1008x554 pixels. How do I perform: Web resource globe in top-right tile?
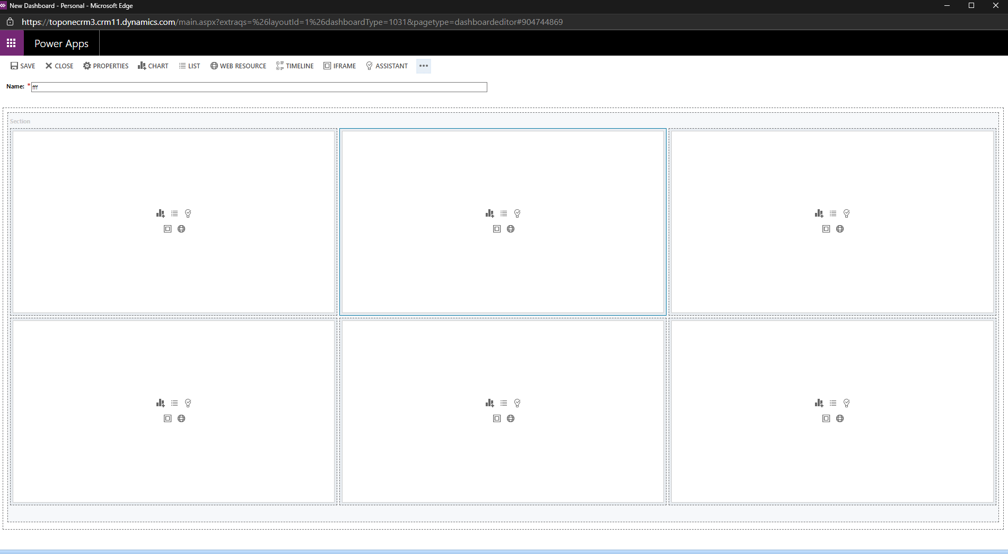pos(840,229)
